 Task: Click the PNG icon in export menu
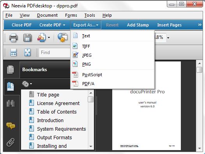(x=75, y=64)
